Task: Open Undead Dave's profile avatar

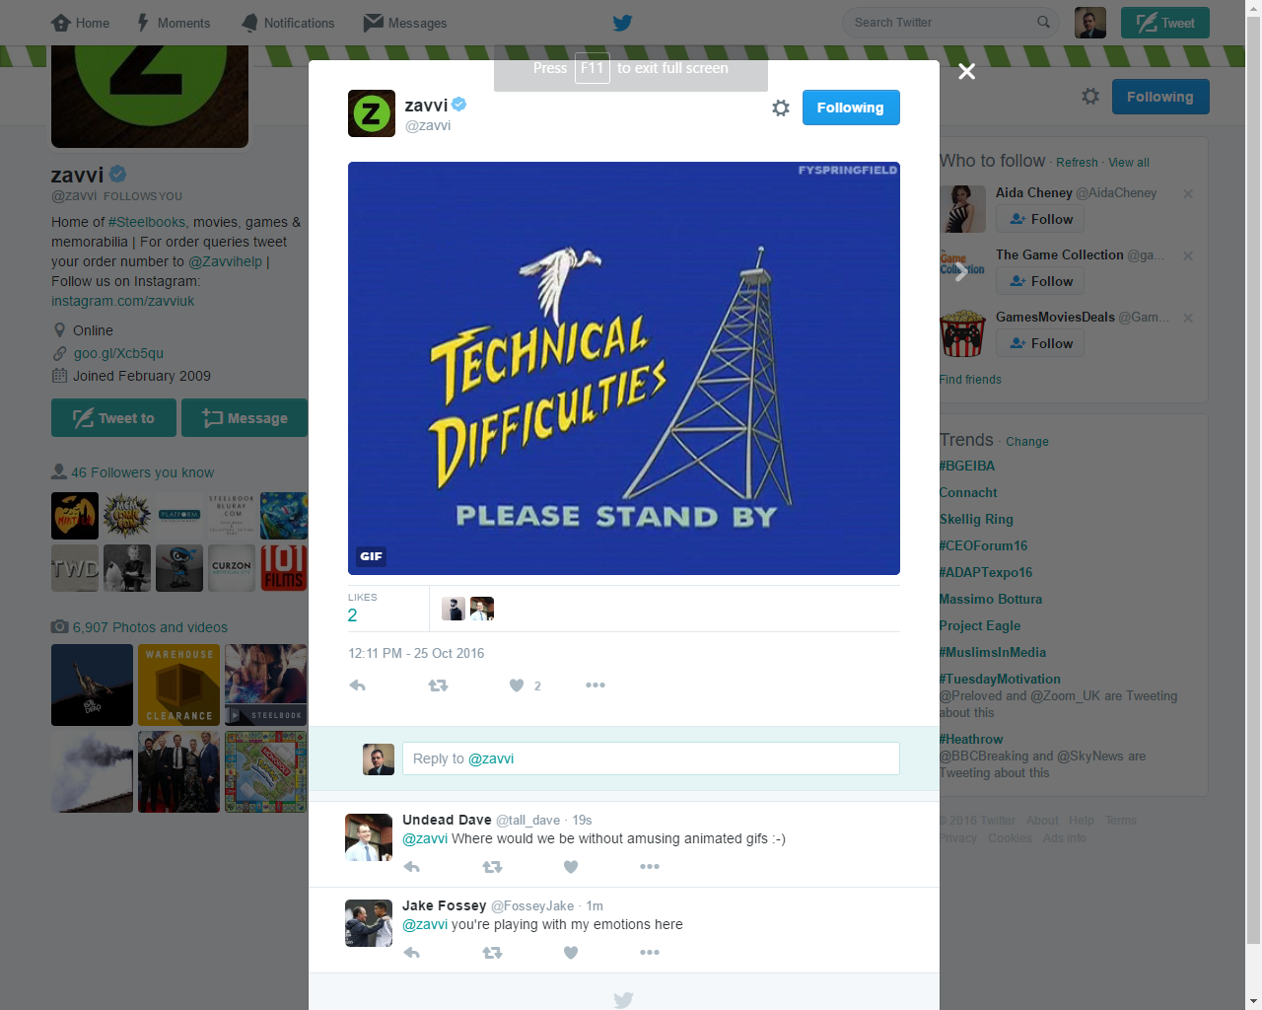Action: [369, 837]
